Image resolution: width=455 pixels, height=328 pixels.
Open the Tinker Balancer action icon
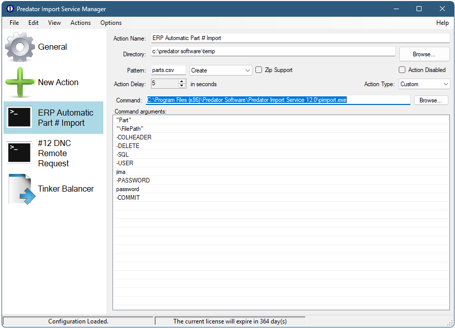[19, 188]
